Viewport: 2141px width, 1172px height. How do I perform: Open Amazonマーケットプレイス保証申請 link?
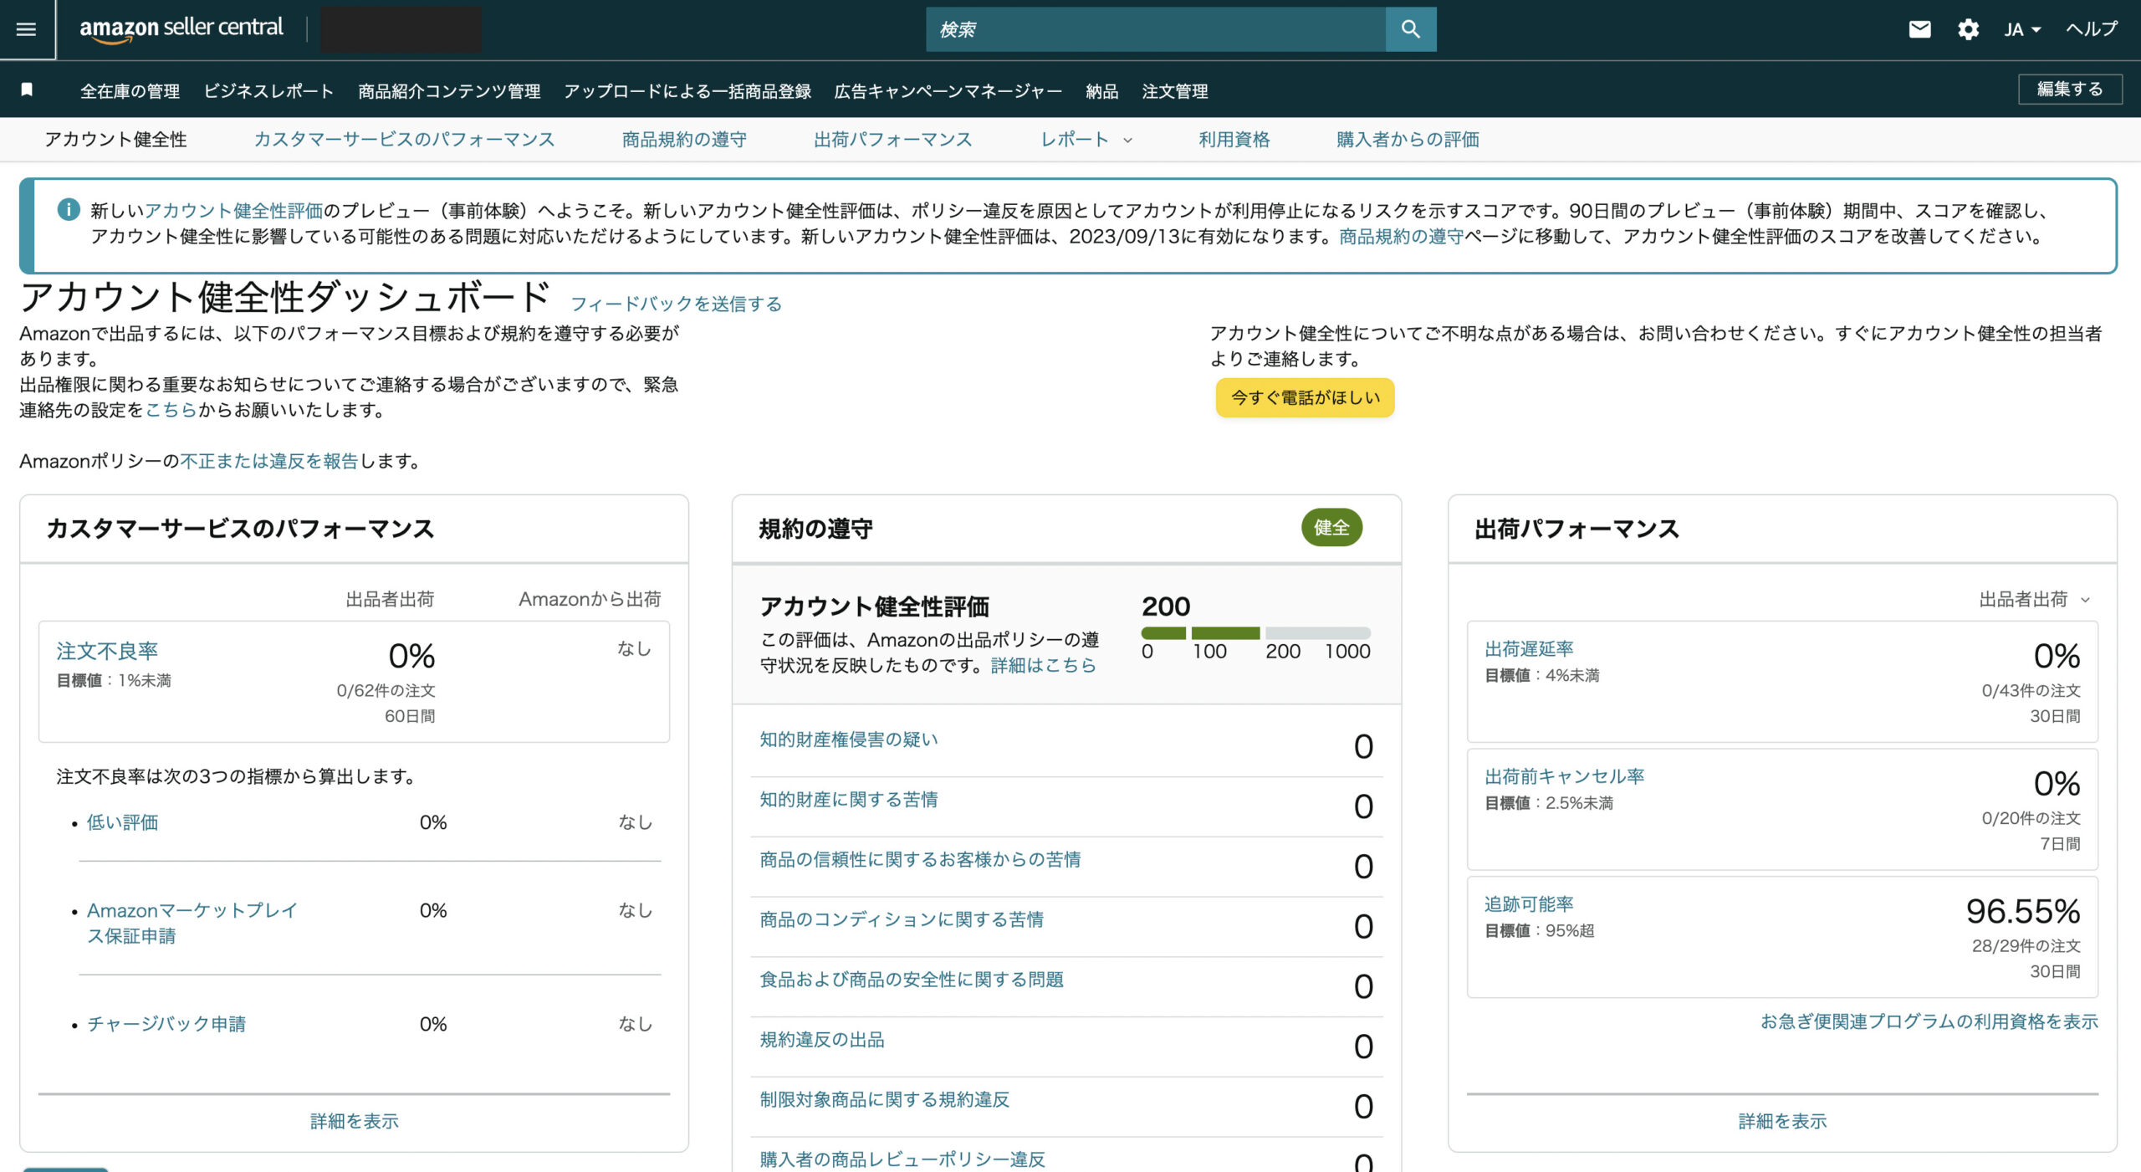pyautogui.click(x=192, y=923)
